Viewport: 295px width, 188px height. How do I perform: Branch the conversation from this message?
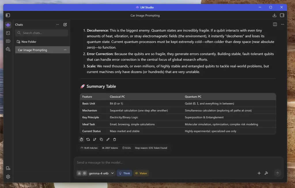coord(94,139)
